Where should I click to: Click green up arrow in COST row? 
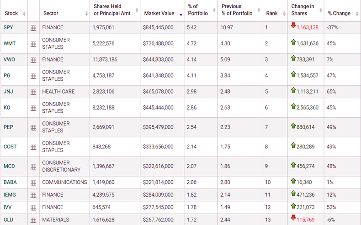pyautogui.click(x=293, y=145)
